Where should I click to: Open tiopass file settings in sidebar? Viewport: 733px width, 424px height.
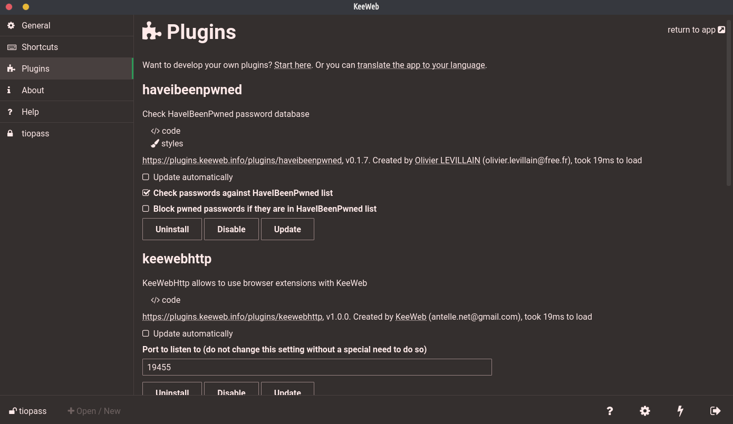click(66, 133)
